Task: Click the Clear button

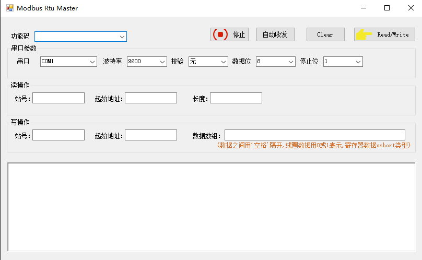Action: click(325, 34)
